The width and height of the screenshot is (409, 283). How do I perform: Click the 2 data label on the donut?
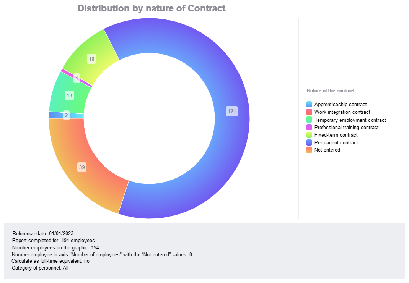(x=66, y=115)
